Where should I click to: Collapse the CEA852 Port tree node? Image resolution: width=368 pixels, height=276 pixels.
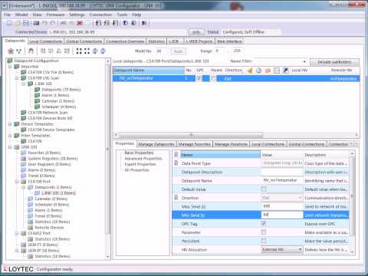[17, 233]
